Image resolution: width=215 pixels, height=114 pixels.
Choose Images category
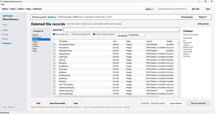click(x=41, y=39)
